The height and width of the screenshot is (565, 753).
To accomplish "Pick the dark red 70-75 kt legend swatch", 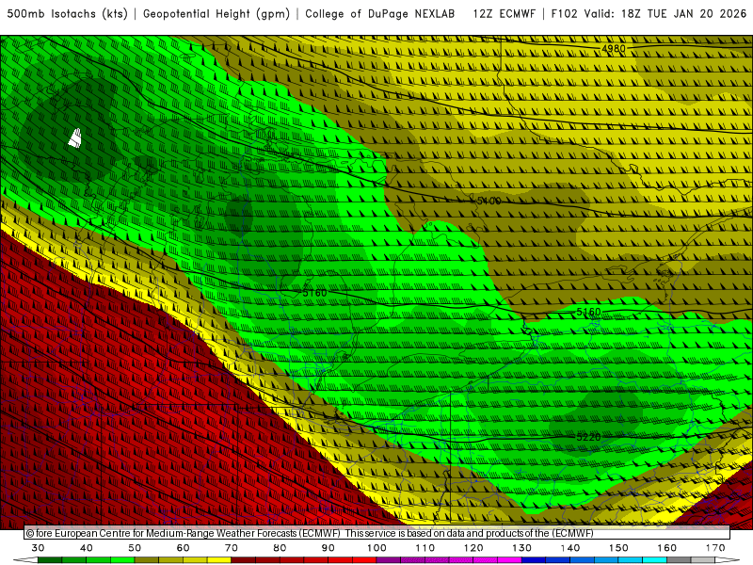I will (244, 560).
